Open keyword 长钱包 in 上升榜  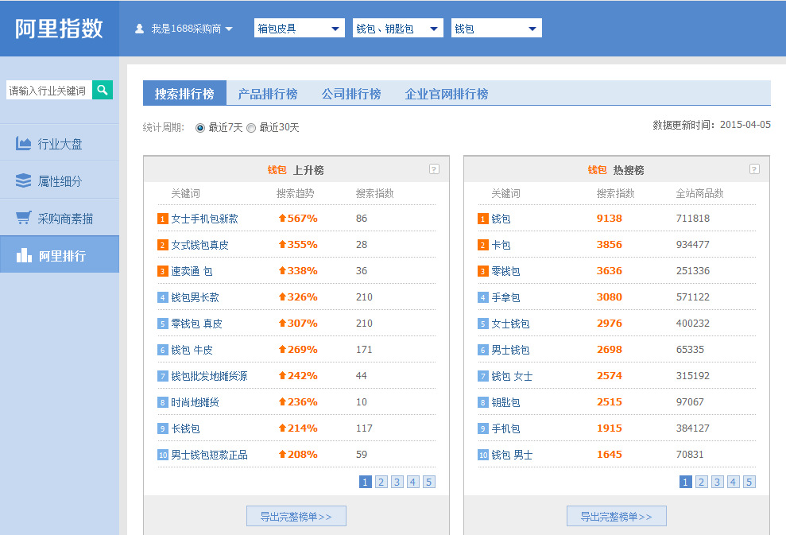[185, 428]
